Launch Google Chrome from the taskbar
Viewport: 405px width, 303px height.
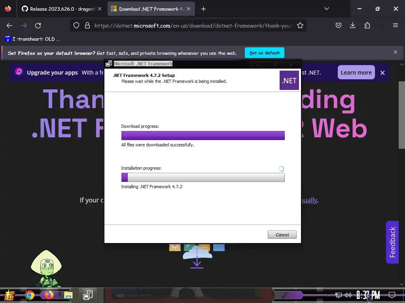pos(30,295)
